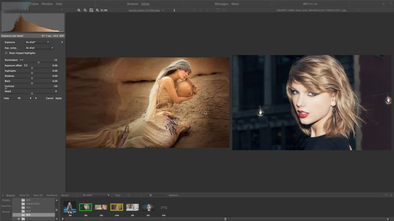
Task: Click the Folders side tab
Action: click(6, 200)
